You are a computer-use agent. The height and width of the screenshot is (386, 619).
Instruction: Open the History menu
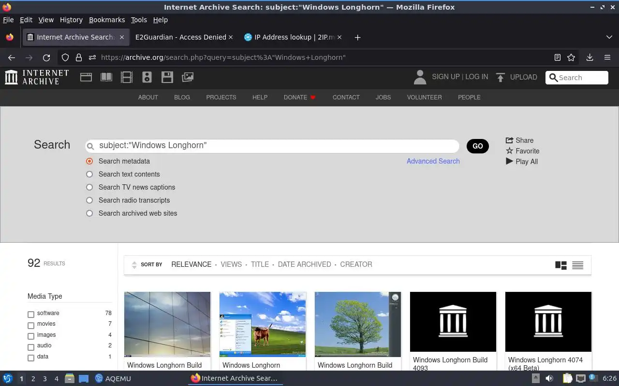tap(71, 20)
